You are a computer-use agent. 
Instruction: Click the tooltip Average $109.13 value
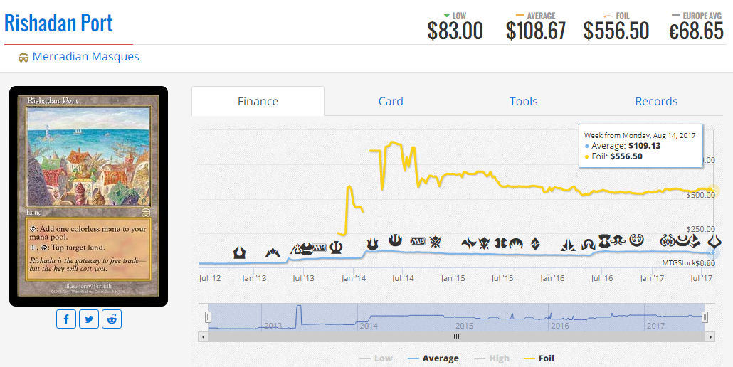pyautogui.click(x=645, y=146)
